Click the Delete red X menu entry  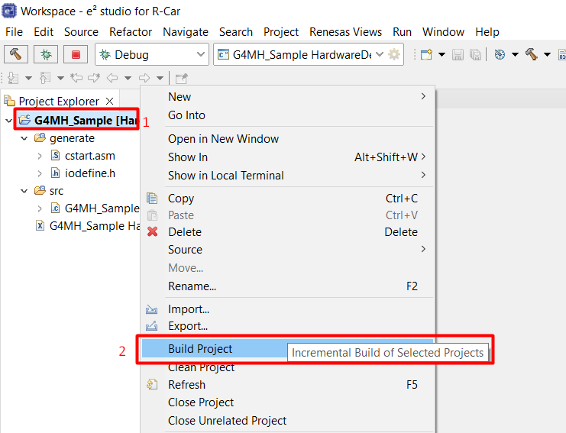(x=185, y=232)
